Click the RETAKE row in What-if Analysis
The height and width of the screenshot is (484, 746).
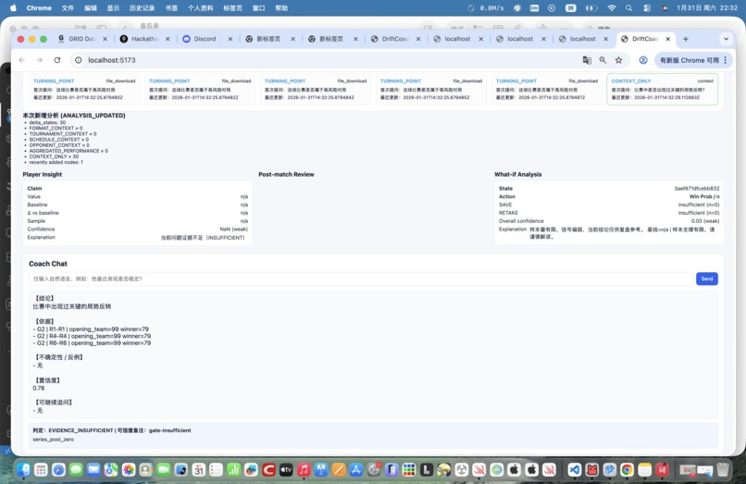point(609,213)
